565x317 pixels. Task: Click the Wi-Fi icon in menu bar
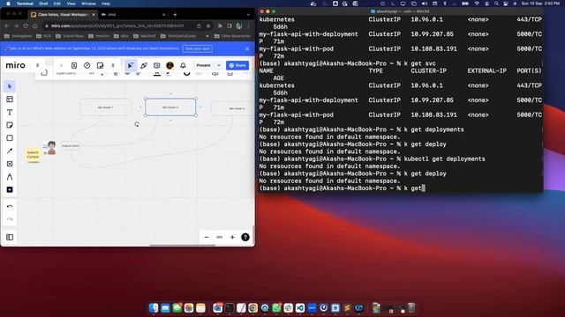477,4
